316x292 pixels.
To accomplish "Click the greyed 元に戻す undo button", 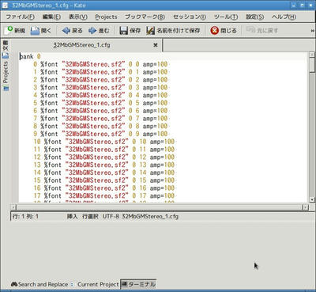I will coord(262,30).
